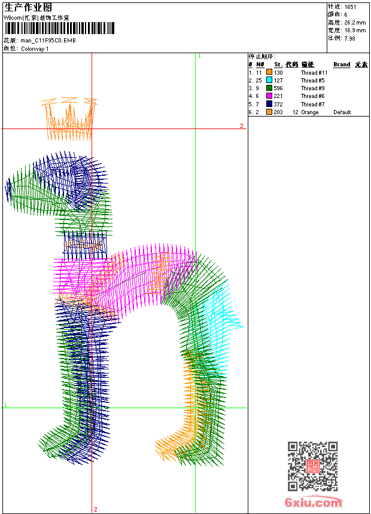Select the navy Thread #7 swatch
This screenshot has height=514, width=371.
pyautogui.click(x=269, y=104)
